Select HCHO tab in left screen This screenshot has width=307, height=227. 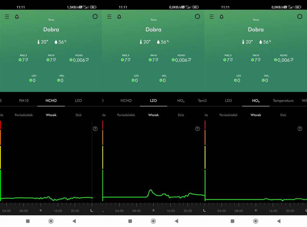click(51, 100)
